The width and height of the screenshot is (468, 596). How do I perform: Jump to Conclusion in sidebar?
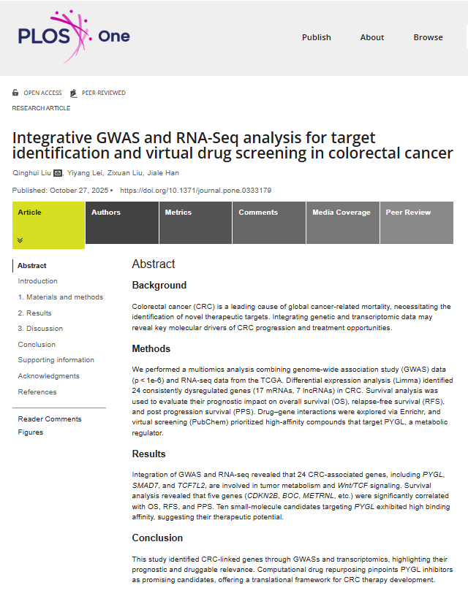(37, 344)
